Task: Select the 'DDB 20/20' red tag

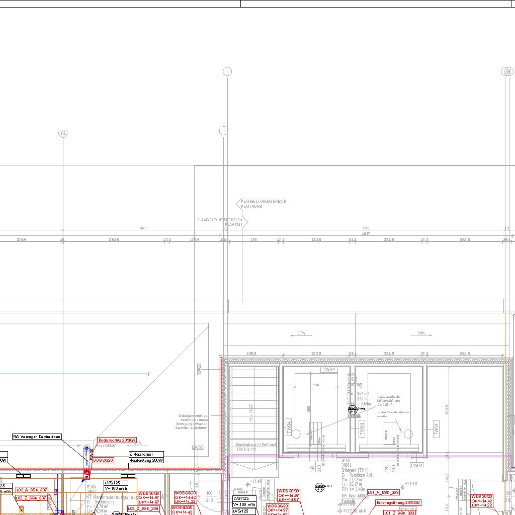Action: pos(103,460)
